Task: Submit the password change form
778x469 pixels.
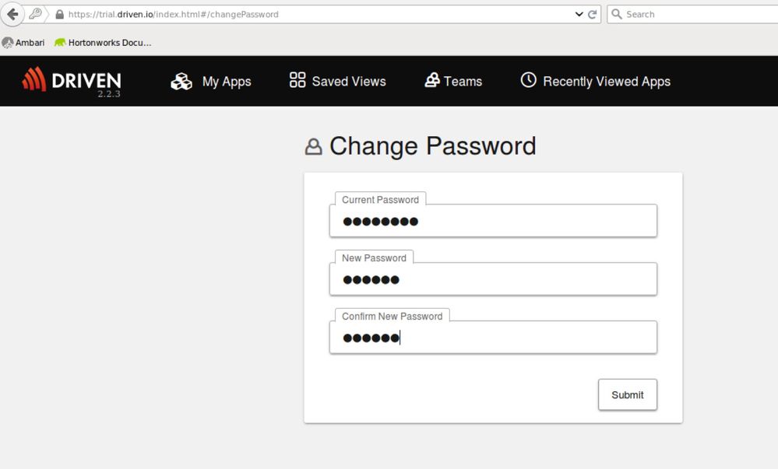Action: pyautogui.click(x=627, y=394)
